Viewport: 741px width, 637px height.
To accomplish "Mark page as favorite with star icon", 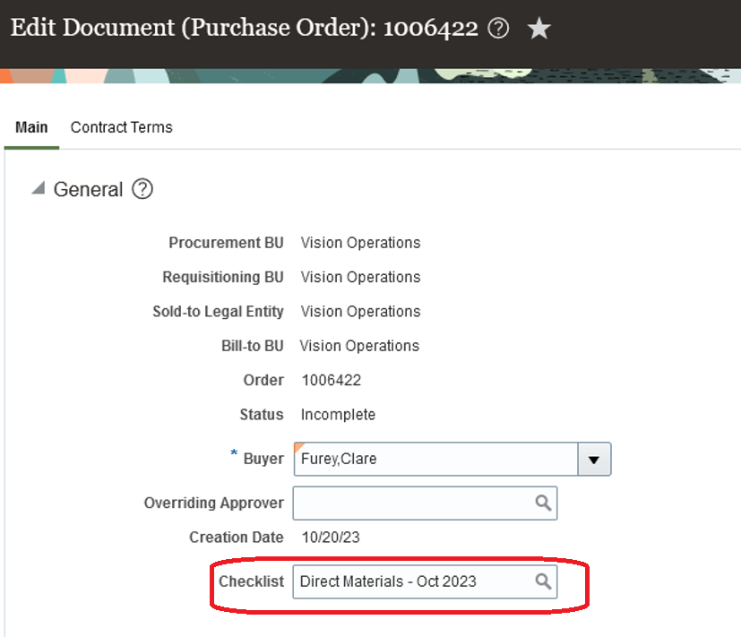I will coord(539,29).
